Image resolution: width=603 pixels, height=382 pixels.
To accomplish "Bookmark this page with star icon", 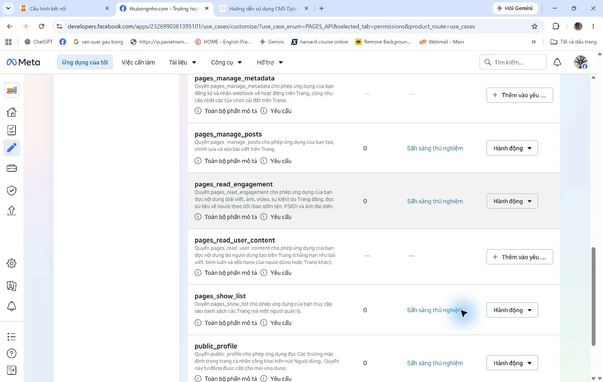I will 534,26.
